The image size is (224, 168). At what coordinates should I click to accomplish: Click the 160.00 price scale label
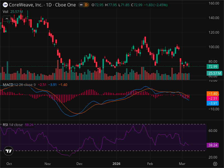[x=214, y=3]
